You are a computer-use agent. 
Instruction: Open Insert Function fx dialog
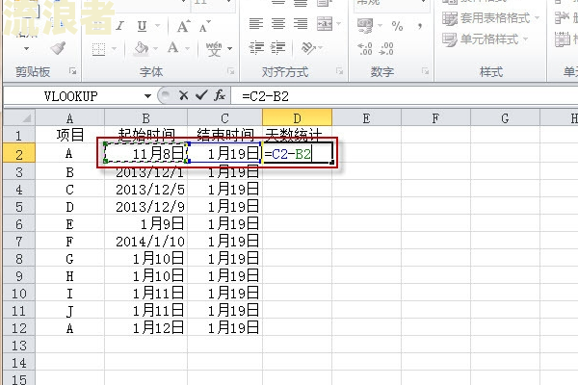click(220, 96)
